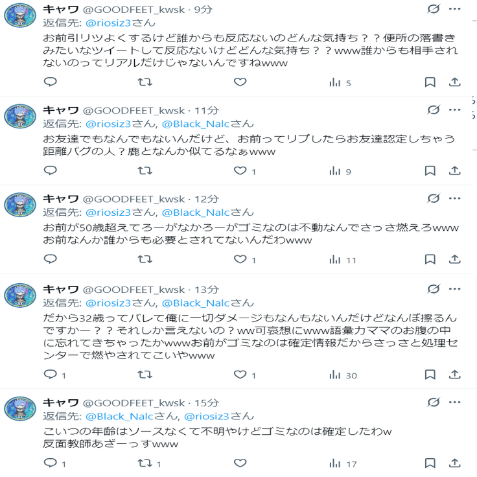Image resolution: width=477 pixels, height=477 pixels.
Task: Retweet the tweet posted 11分 ago
Action: [146, 171]
